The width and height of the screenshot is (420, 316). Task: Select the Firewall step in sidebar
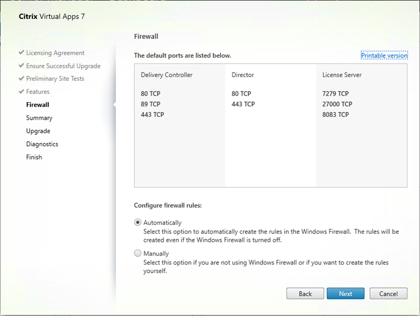pyautogui.click(x=38, y=105)
